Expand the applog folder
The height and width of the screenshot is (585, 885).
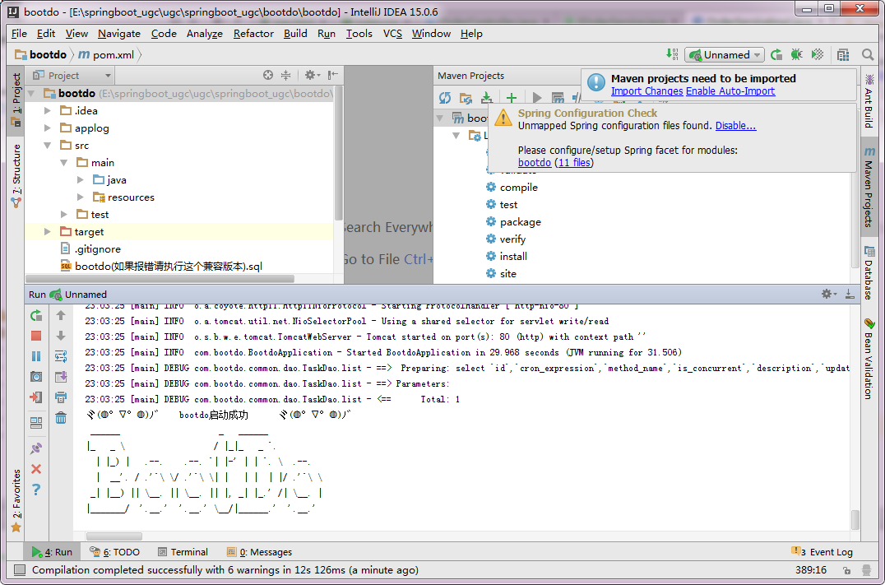pyautogui.click(x=48, y=128)
